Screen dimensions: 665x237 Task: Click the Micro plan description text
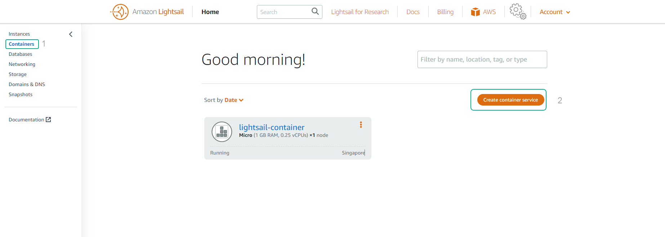coord(284,135)
